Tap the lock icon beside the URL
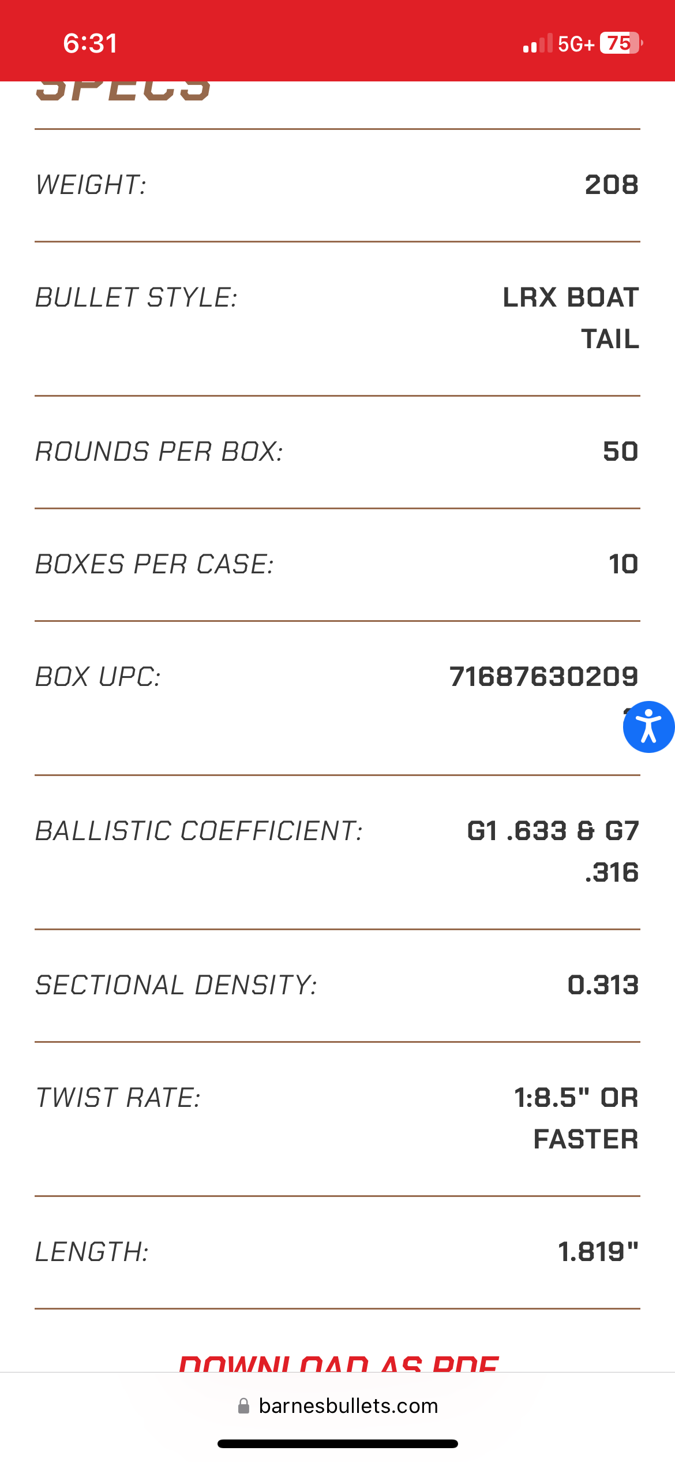Image resolution: width=675 pixels, height=1462 pixels. tap(244, 1406)
